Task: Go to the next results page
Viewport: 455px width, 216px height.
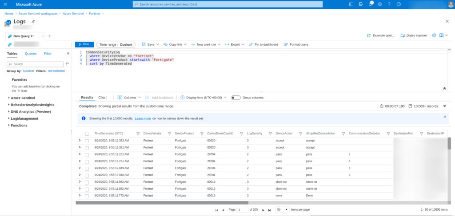Action: coord(263,210)
